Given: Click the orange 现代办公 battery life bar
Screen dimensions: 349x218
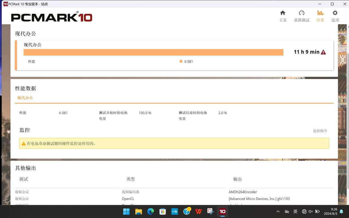Looking at the screenshot, I should [153, 52].
